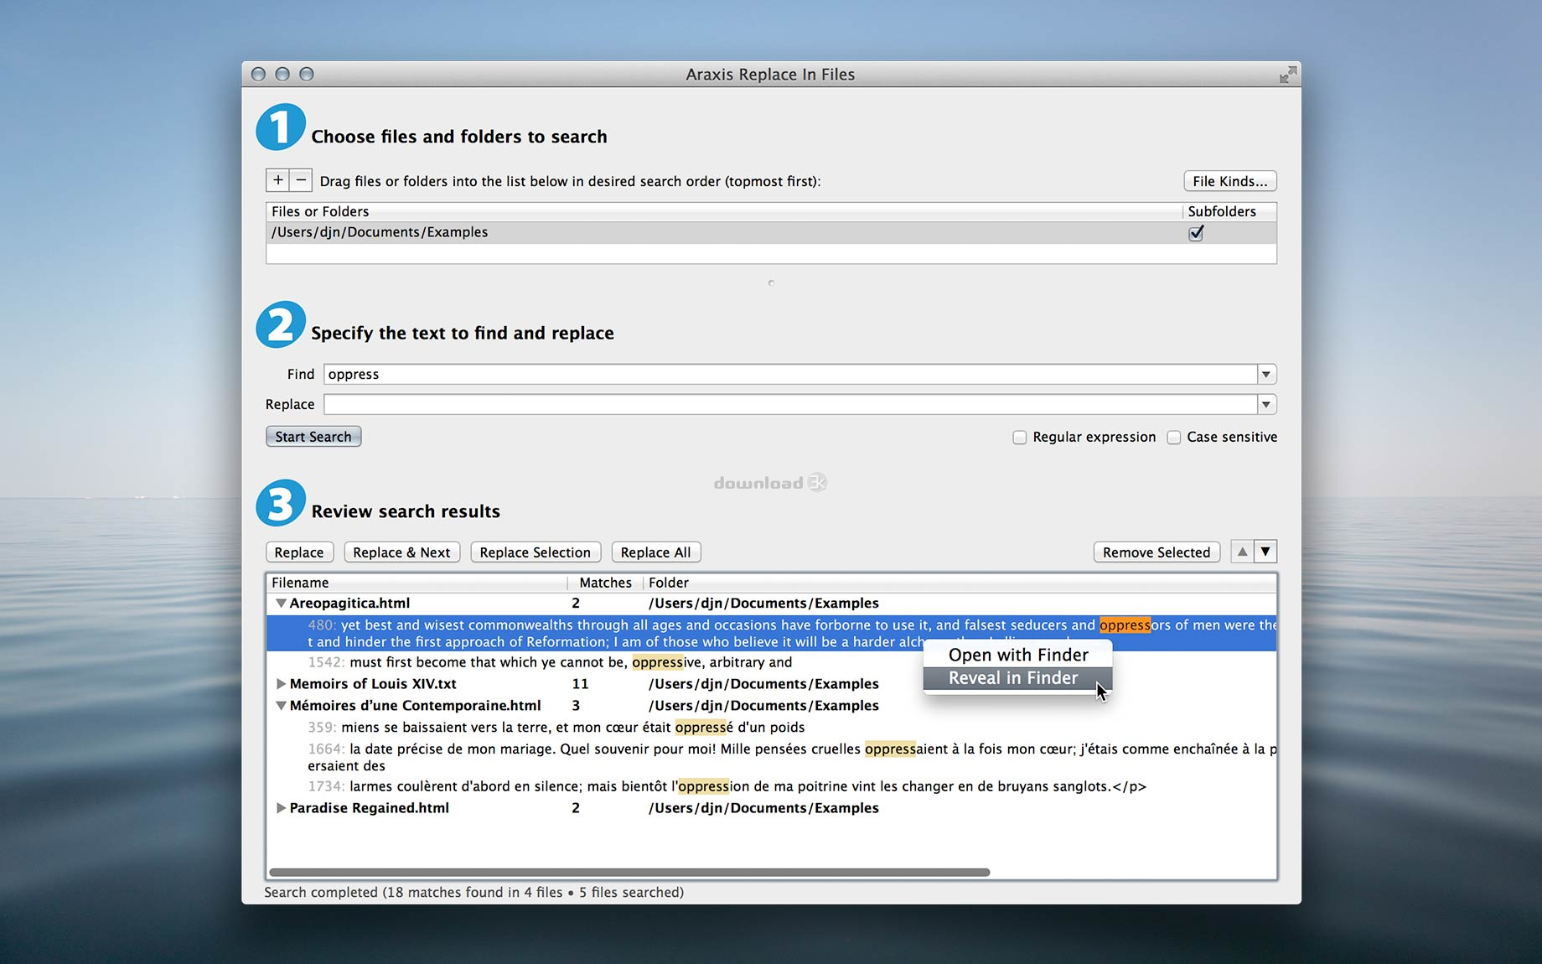Select Mémoires d'une Contemporaine.html file row

click(x=771, y=705)
